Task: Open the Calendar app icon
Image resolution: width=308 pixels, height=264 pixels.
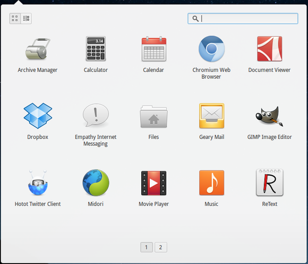Action: coord(154,48)
